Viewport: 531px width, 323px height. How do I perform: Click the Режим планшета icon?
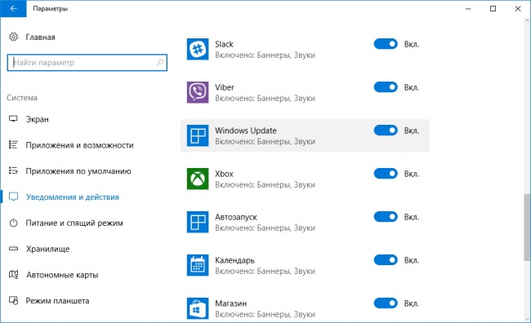click(13, 300)
